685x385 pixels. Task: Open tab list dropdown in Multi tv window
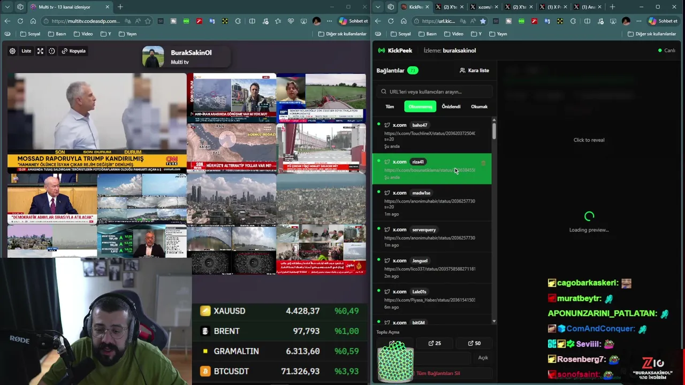point(7,7)
